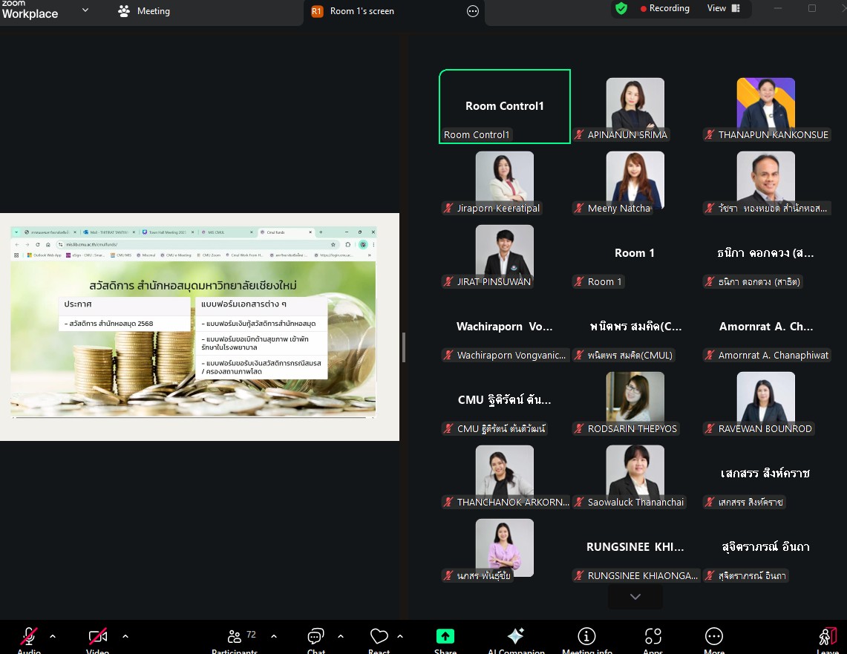Click the 'Room Control1' name label
This screenshot has height=654, width=847.
click(477, 134)
